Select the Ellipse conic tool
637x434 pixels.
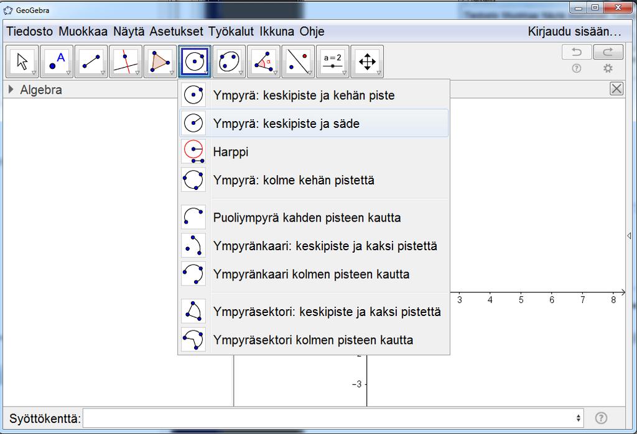[x=229, y=61]
